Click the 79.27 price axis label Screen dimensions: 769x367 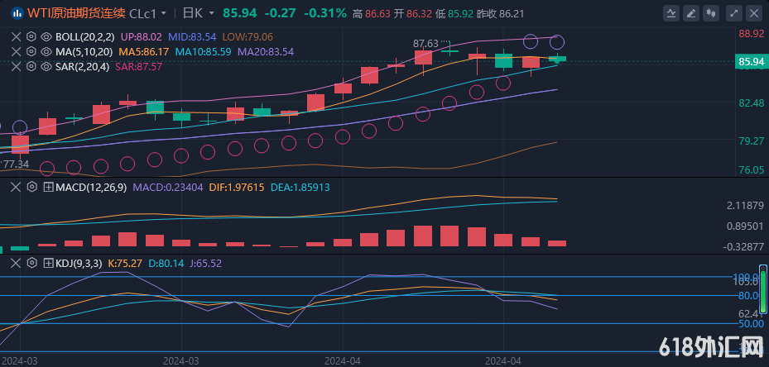point(751,141)
